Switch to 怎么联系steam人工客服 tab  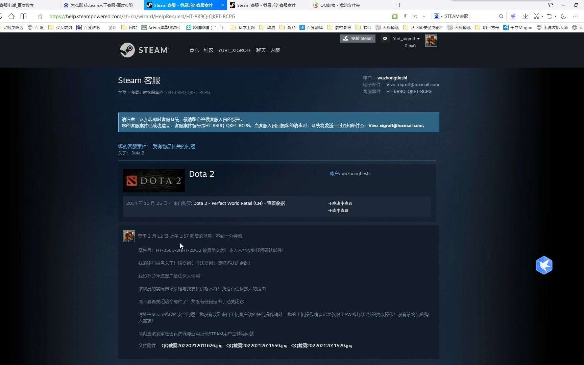(102, 5)
